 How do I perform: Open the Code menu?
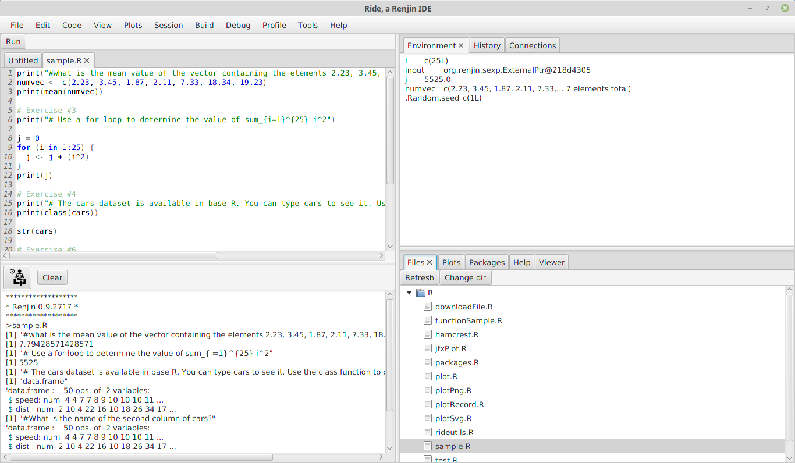[x=72, y=25]
